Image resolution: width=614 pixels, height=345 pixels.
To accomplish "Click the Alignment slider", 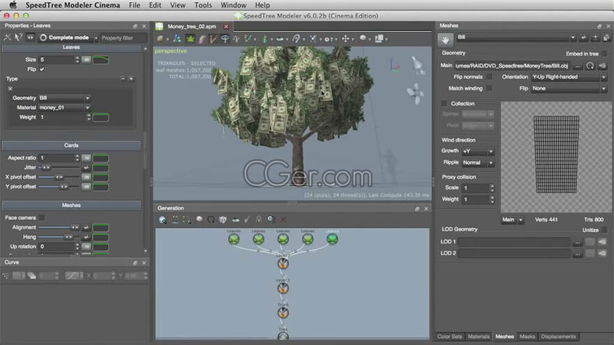I will (x=59, y=227).
